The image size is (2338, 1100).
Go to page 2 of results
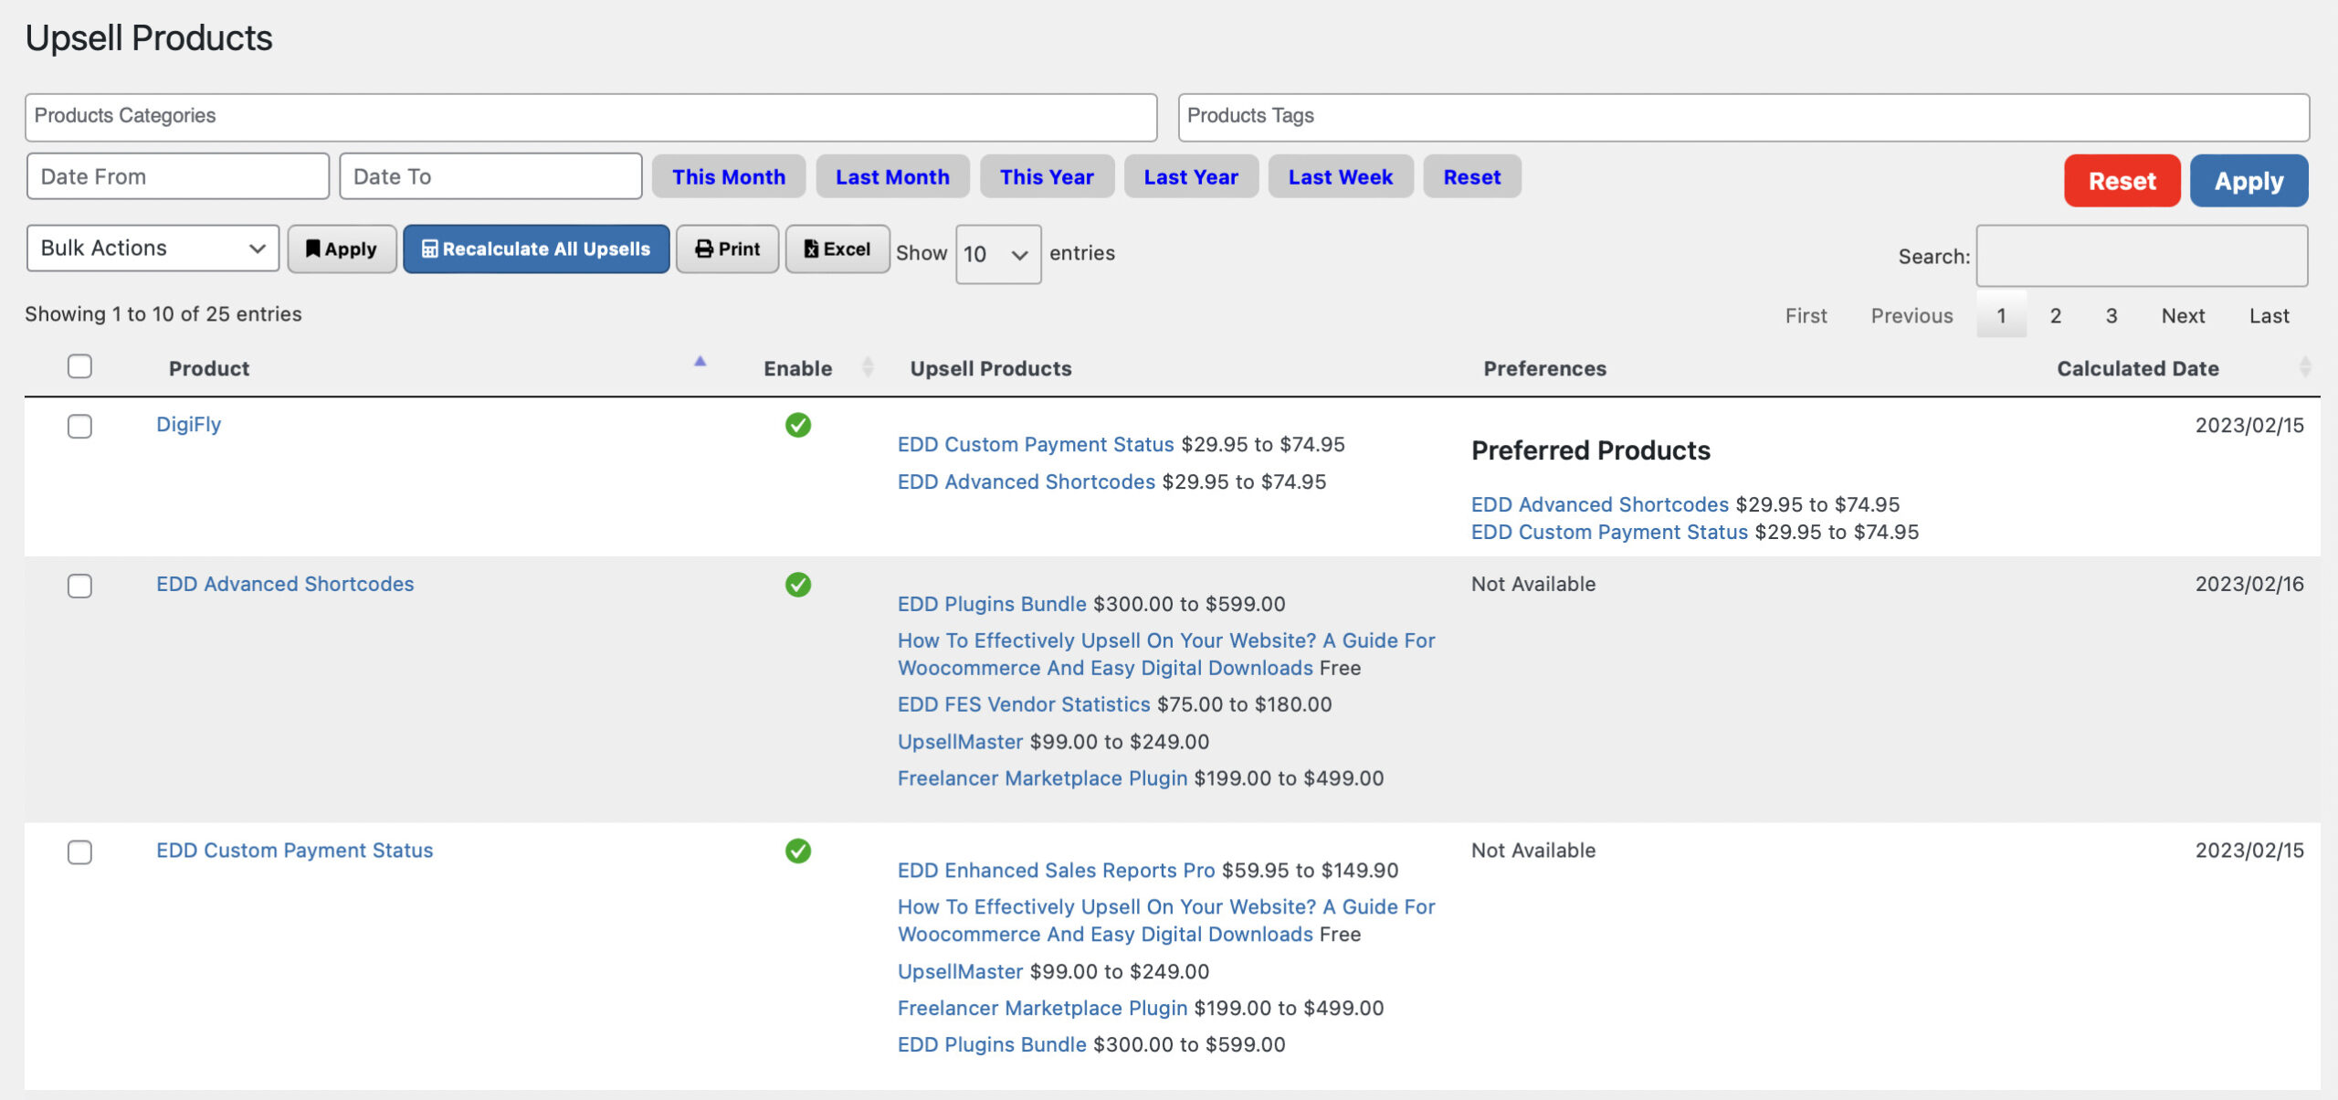2055,316
